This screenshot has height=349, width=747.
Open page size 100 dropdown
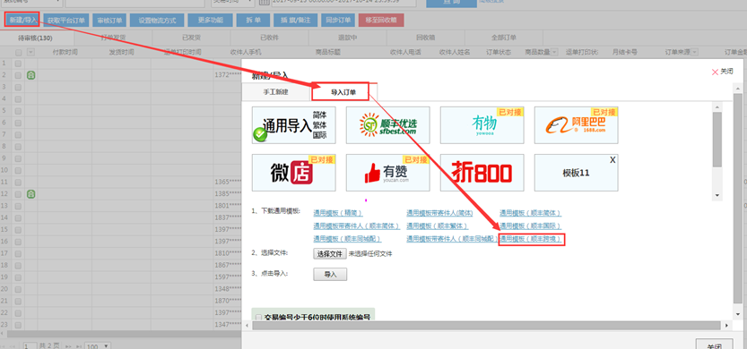(99, 346)
